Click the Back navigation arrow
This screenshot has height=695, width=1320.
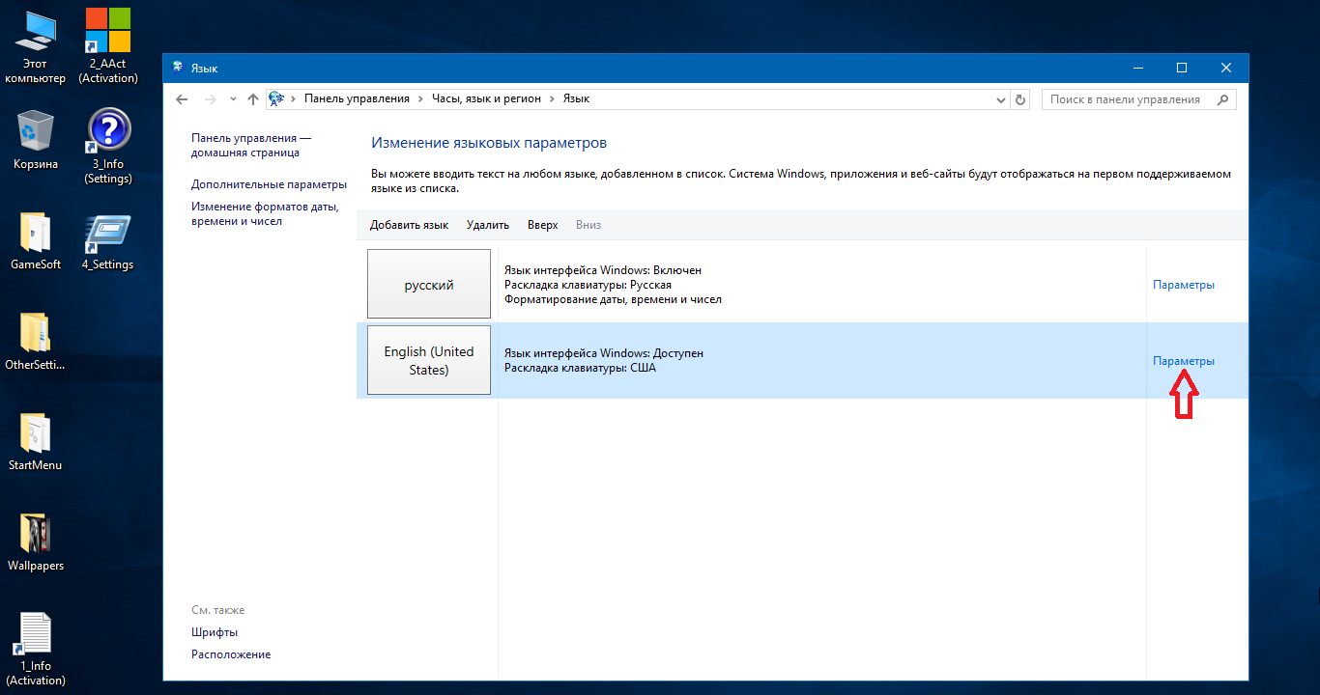(x=182, y=99)
